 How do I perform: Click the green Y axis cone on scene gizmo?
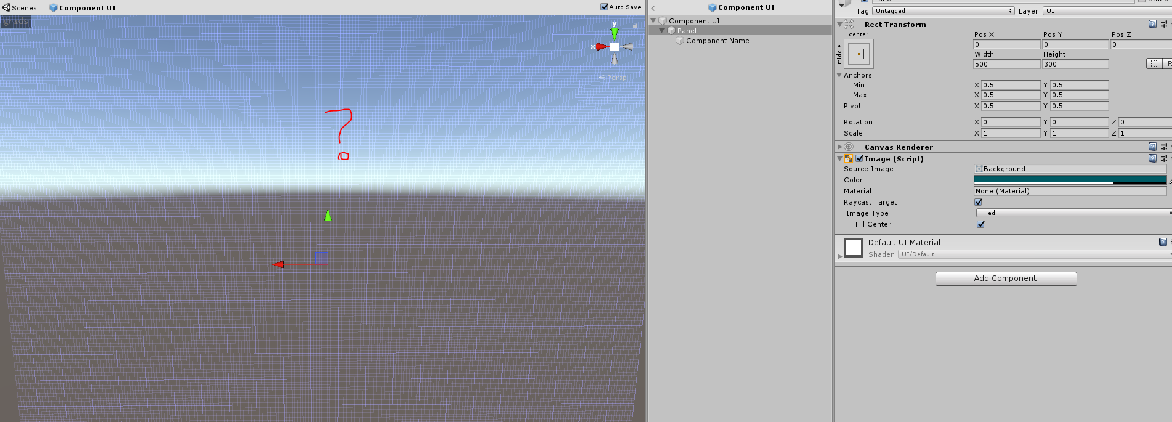tap(614, 33)
